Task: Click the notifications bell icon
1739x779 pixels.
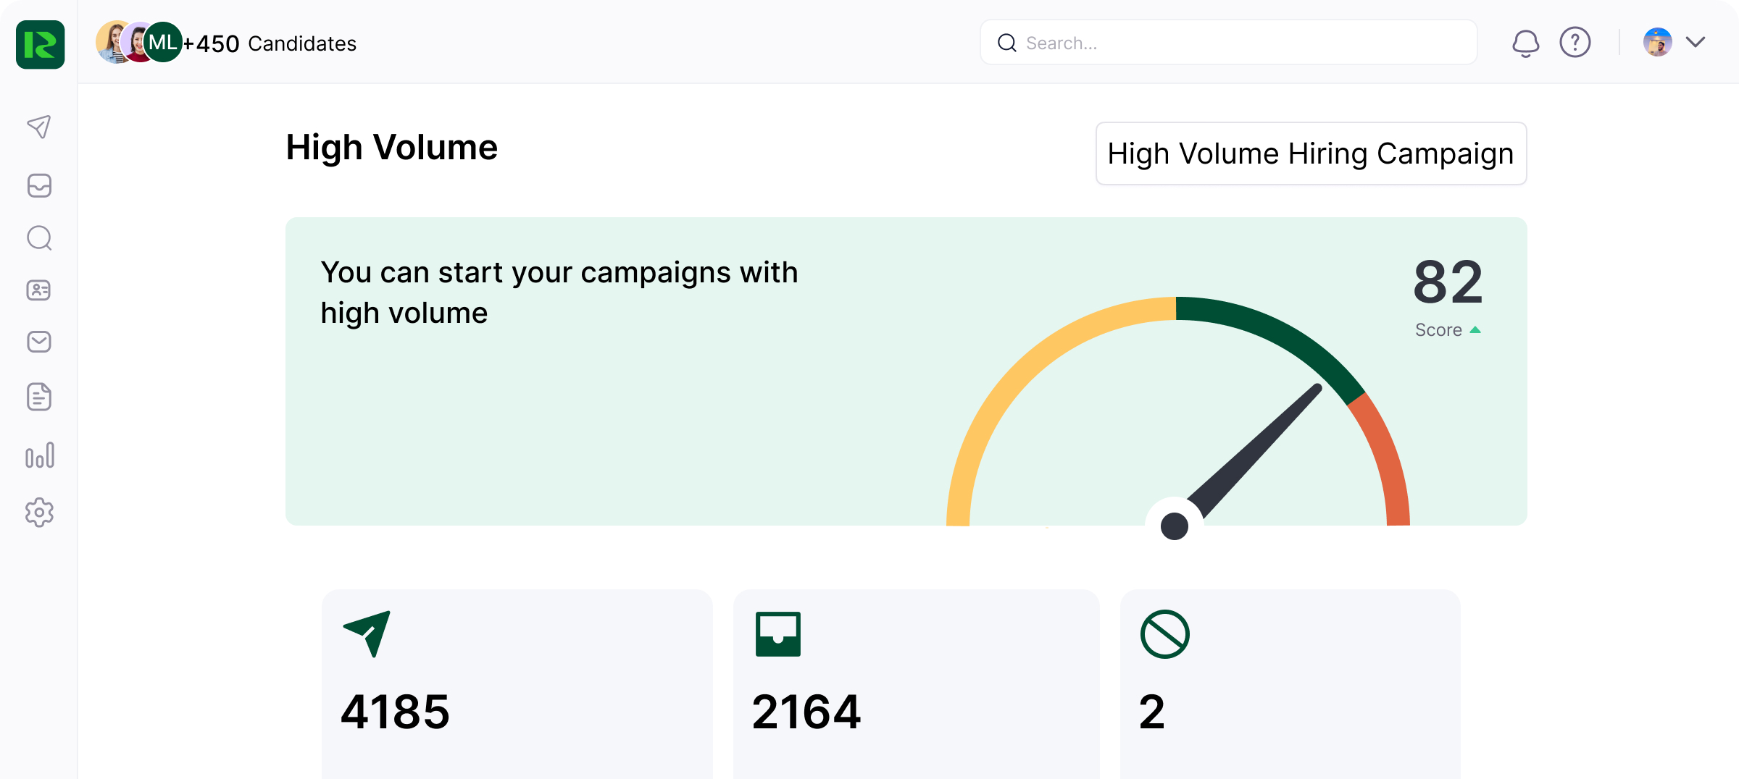Action: pyautogui.click(x=1525, y=43)
